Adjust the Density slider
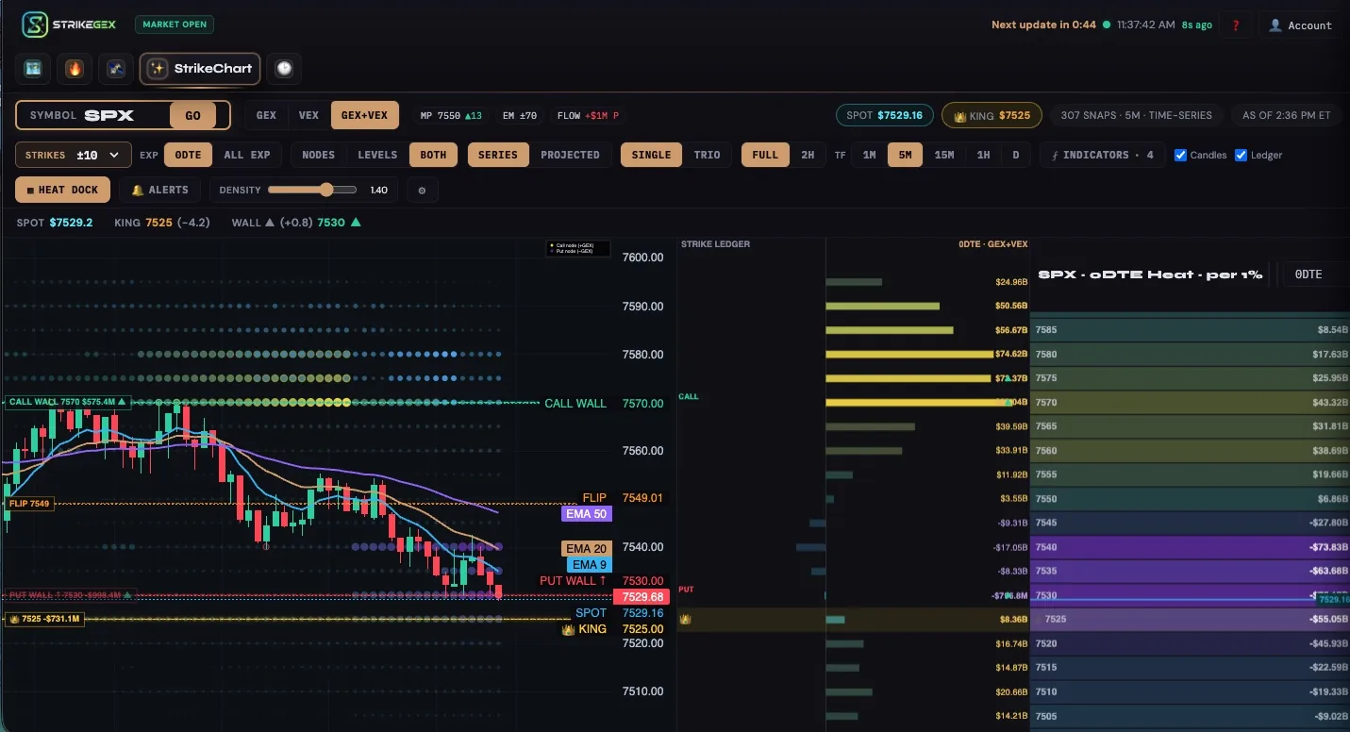 [312, 190]
